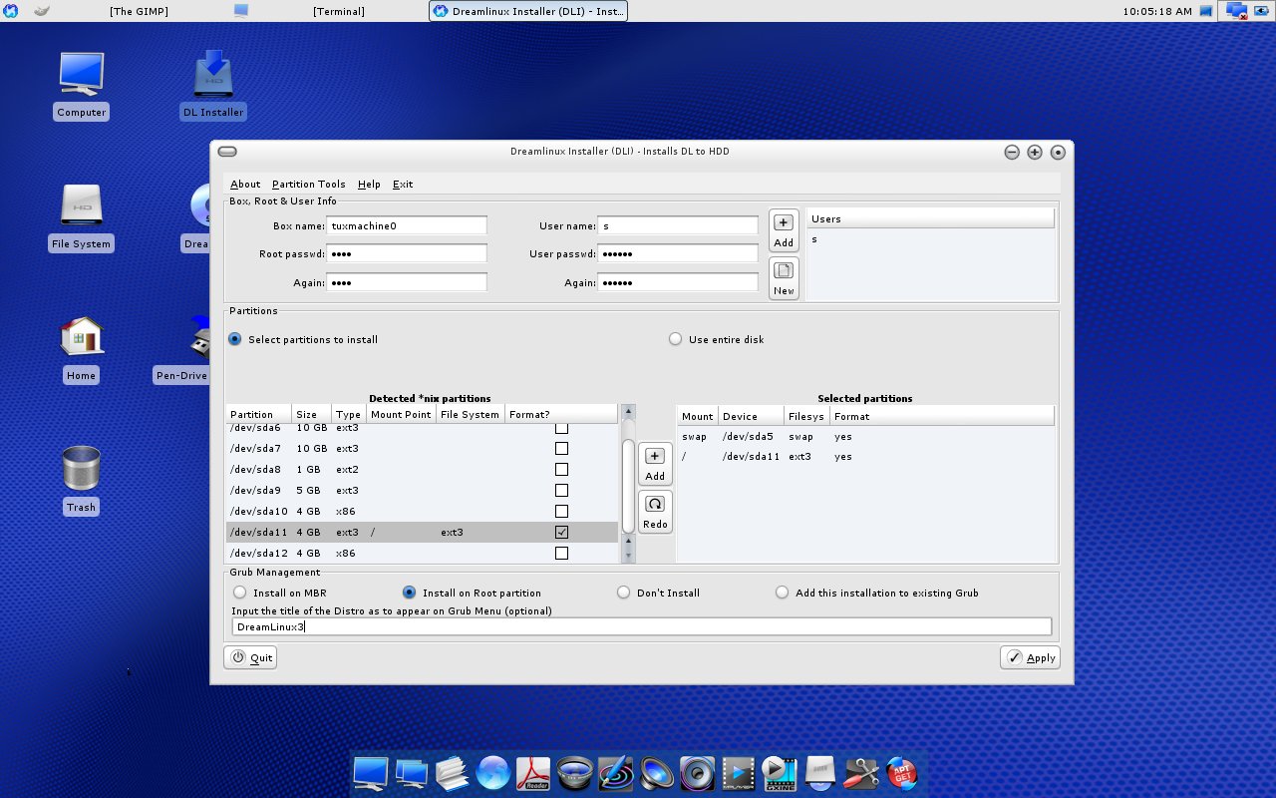Open the main menu at panel's left end
This screenshot has height=798, width=1276.
pyautogui.click(x=11, y=11)
